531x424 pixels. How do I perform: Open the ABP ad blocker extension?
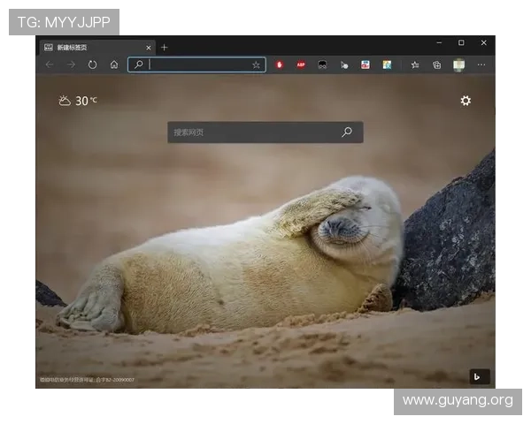click(301, 64)
